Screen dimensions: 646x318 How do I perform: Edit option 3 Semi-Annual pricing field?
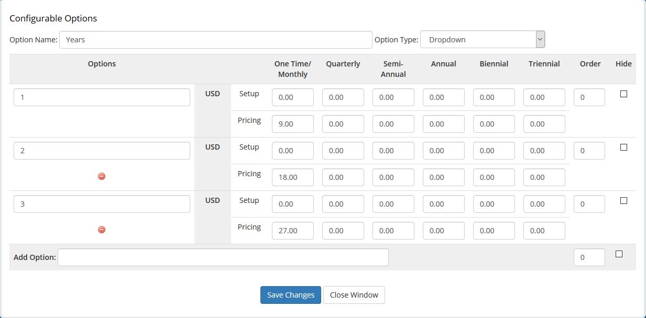[393, 231]
